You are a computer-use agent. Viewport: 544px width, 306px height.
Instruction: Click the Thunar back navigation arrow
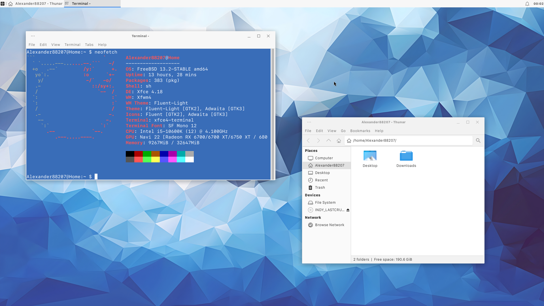coord(308,141)
